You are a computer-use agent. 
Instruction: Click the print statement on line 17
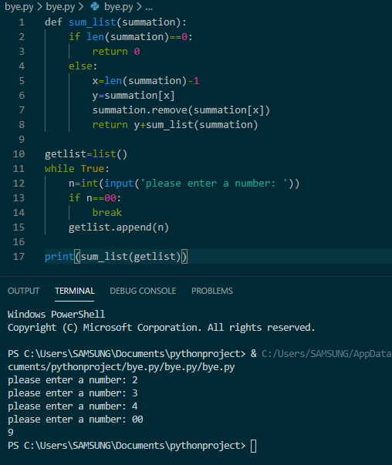pos(116,257)
